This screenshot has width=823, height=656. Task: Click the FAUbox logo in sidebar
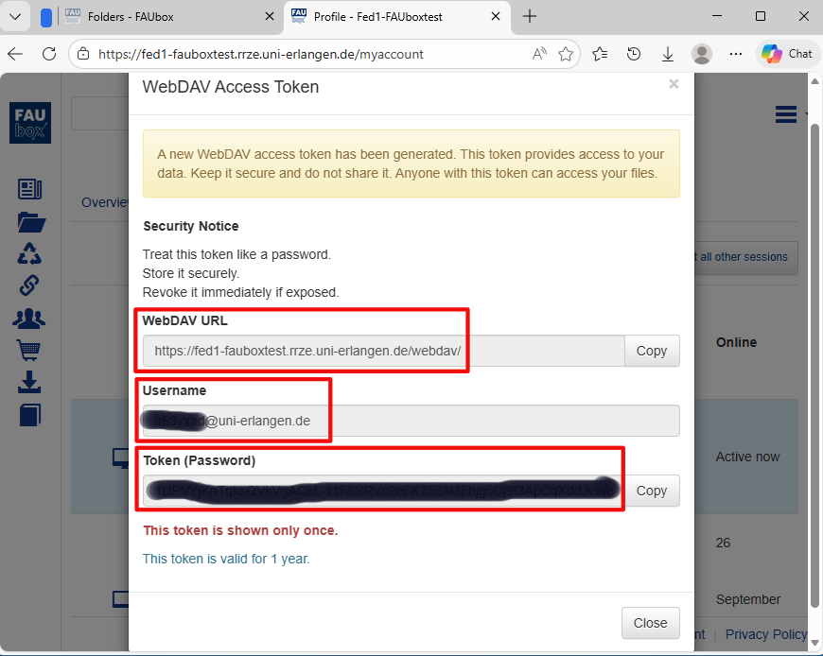point(30,123)
